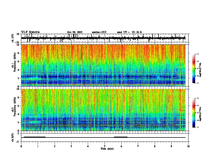Click the ch.1 waveform trace panel
The width and height of the screenshot is (212, 164).
[105, 38]
